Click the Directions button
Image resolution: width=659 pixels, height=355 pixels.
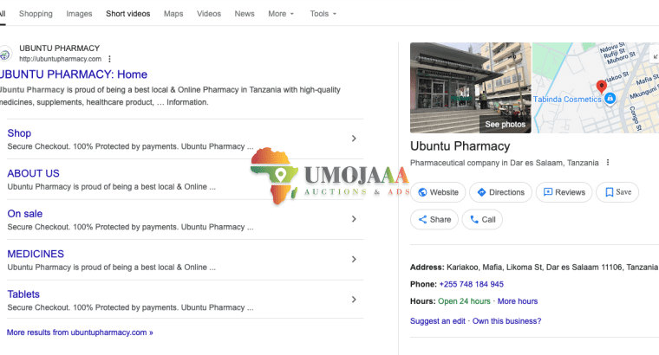[500, 192]
